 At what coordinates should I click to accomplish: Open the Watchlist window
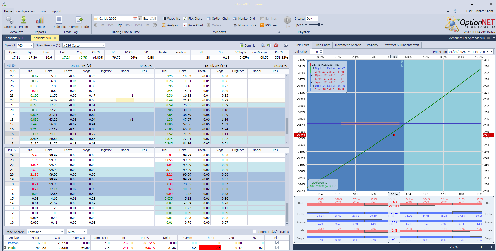171,18
